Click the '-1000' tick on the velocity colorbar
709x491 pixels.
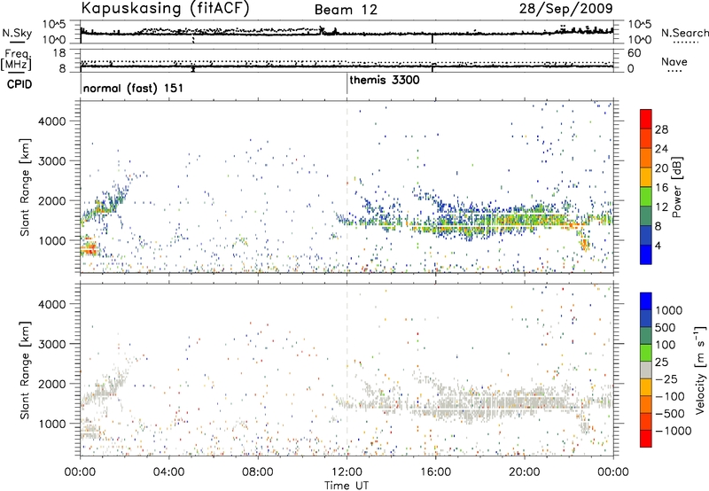673,431
